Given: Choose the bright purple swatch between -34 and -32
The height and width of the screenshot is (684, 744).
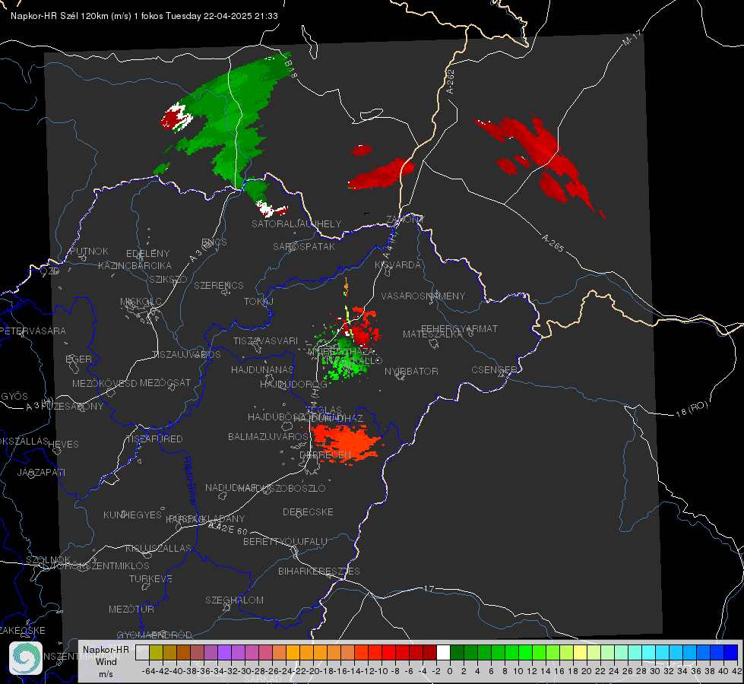Looking at the screenshot, I should pos(224,652).
